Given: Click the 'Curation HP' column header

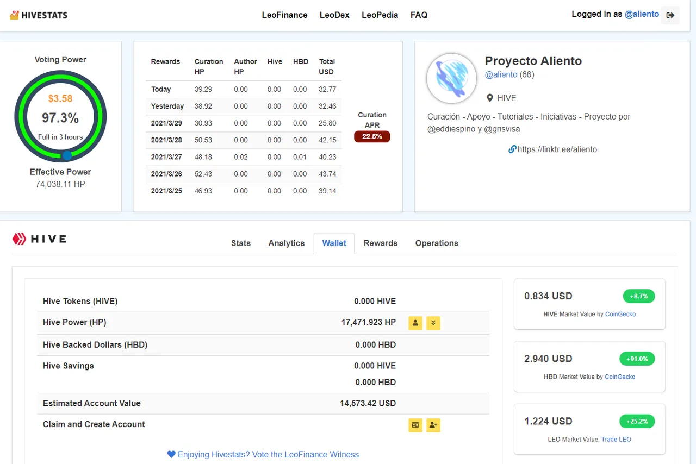Looking at the screenshot, I should [209, 67].
